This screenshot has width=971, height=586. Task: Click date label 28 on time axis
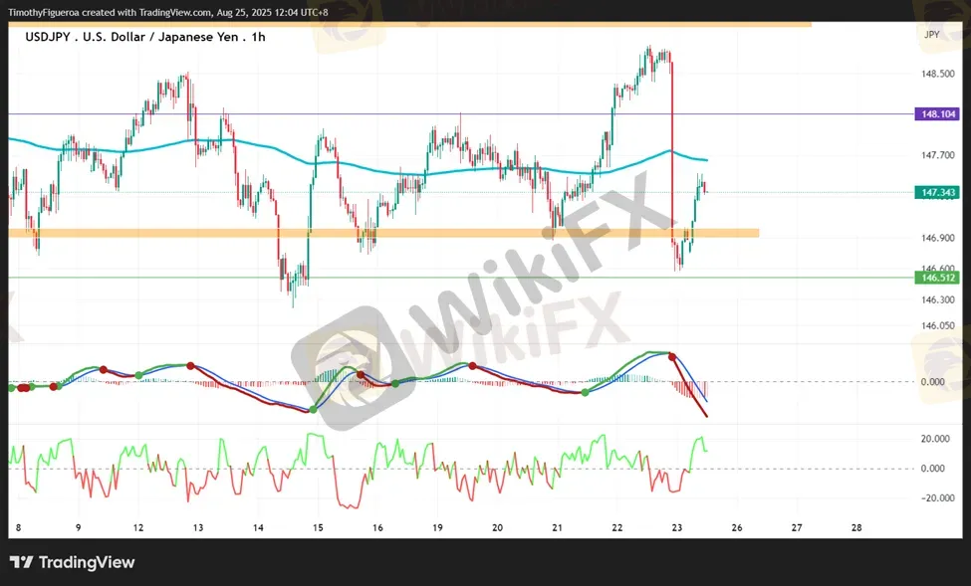[856, 528]
